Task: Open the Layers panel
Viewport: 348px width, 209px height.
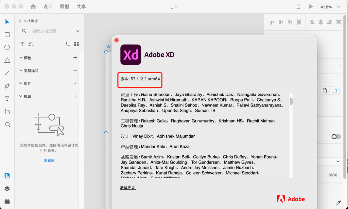Action: click(7, 188)
